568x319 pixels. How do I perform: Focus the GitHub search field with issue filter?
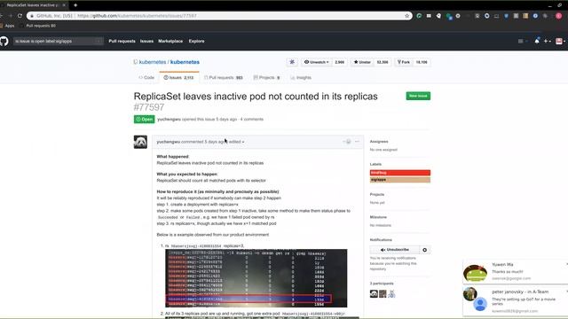pos(58,42)
